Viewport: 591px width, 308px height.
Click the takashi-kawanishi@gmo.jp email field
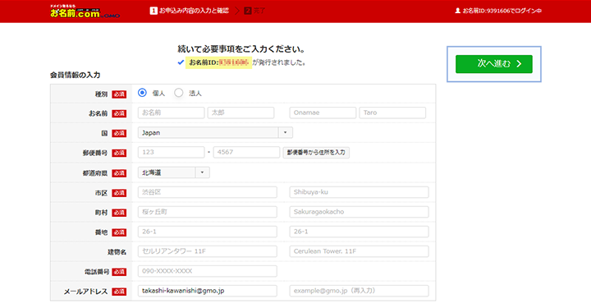pos(208,291)
